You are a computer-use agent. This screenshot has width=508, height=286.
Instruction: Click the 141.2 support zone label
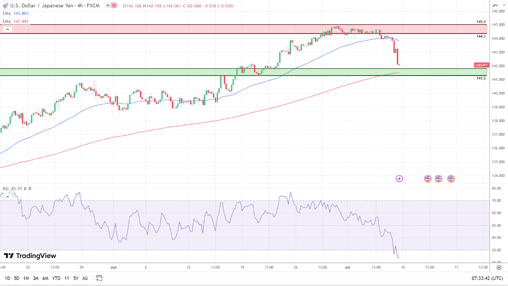[x=481, y=78]
